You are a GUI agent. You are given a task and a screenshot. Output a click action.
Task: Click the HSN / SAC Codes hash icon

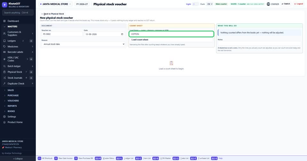point(4,59)
